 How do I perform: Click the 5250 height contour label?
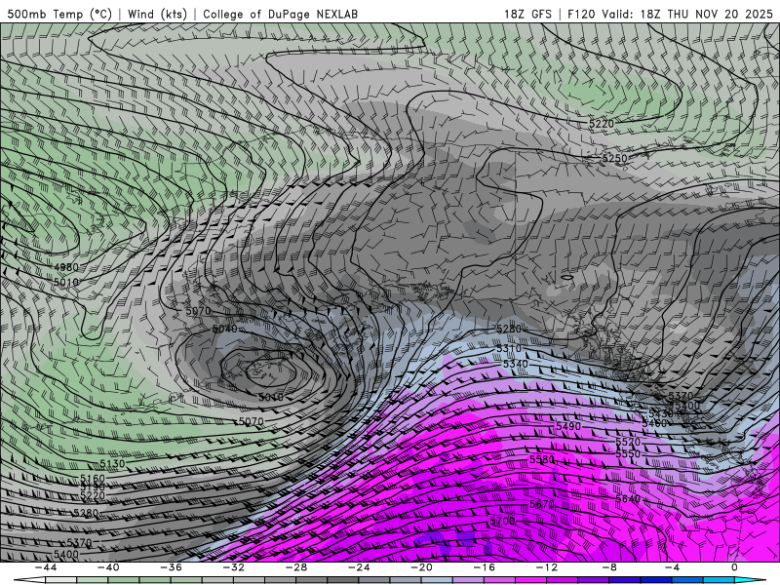pos(614,158)
